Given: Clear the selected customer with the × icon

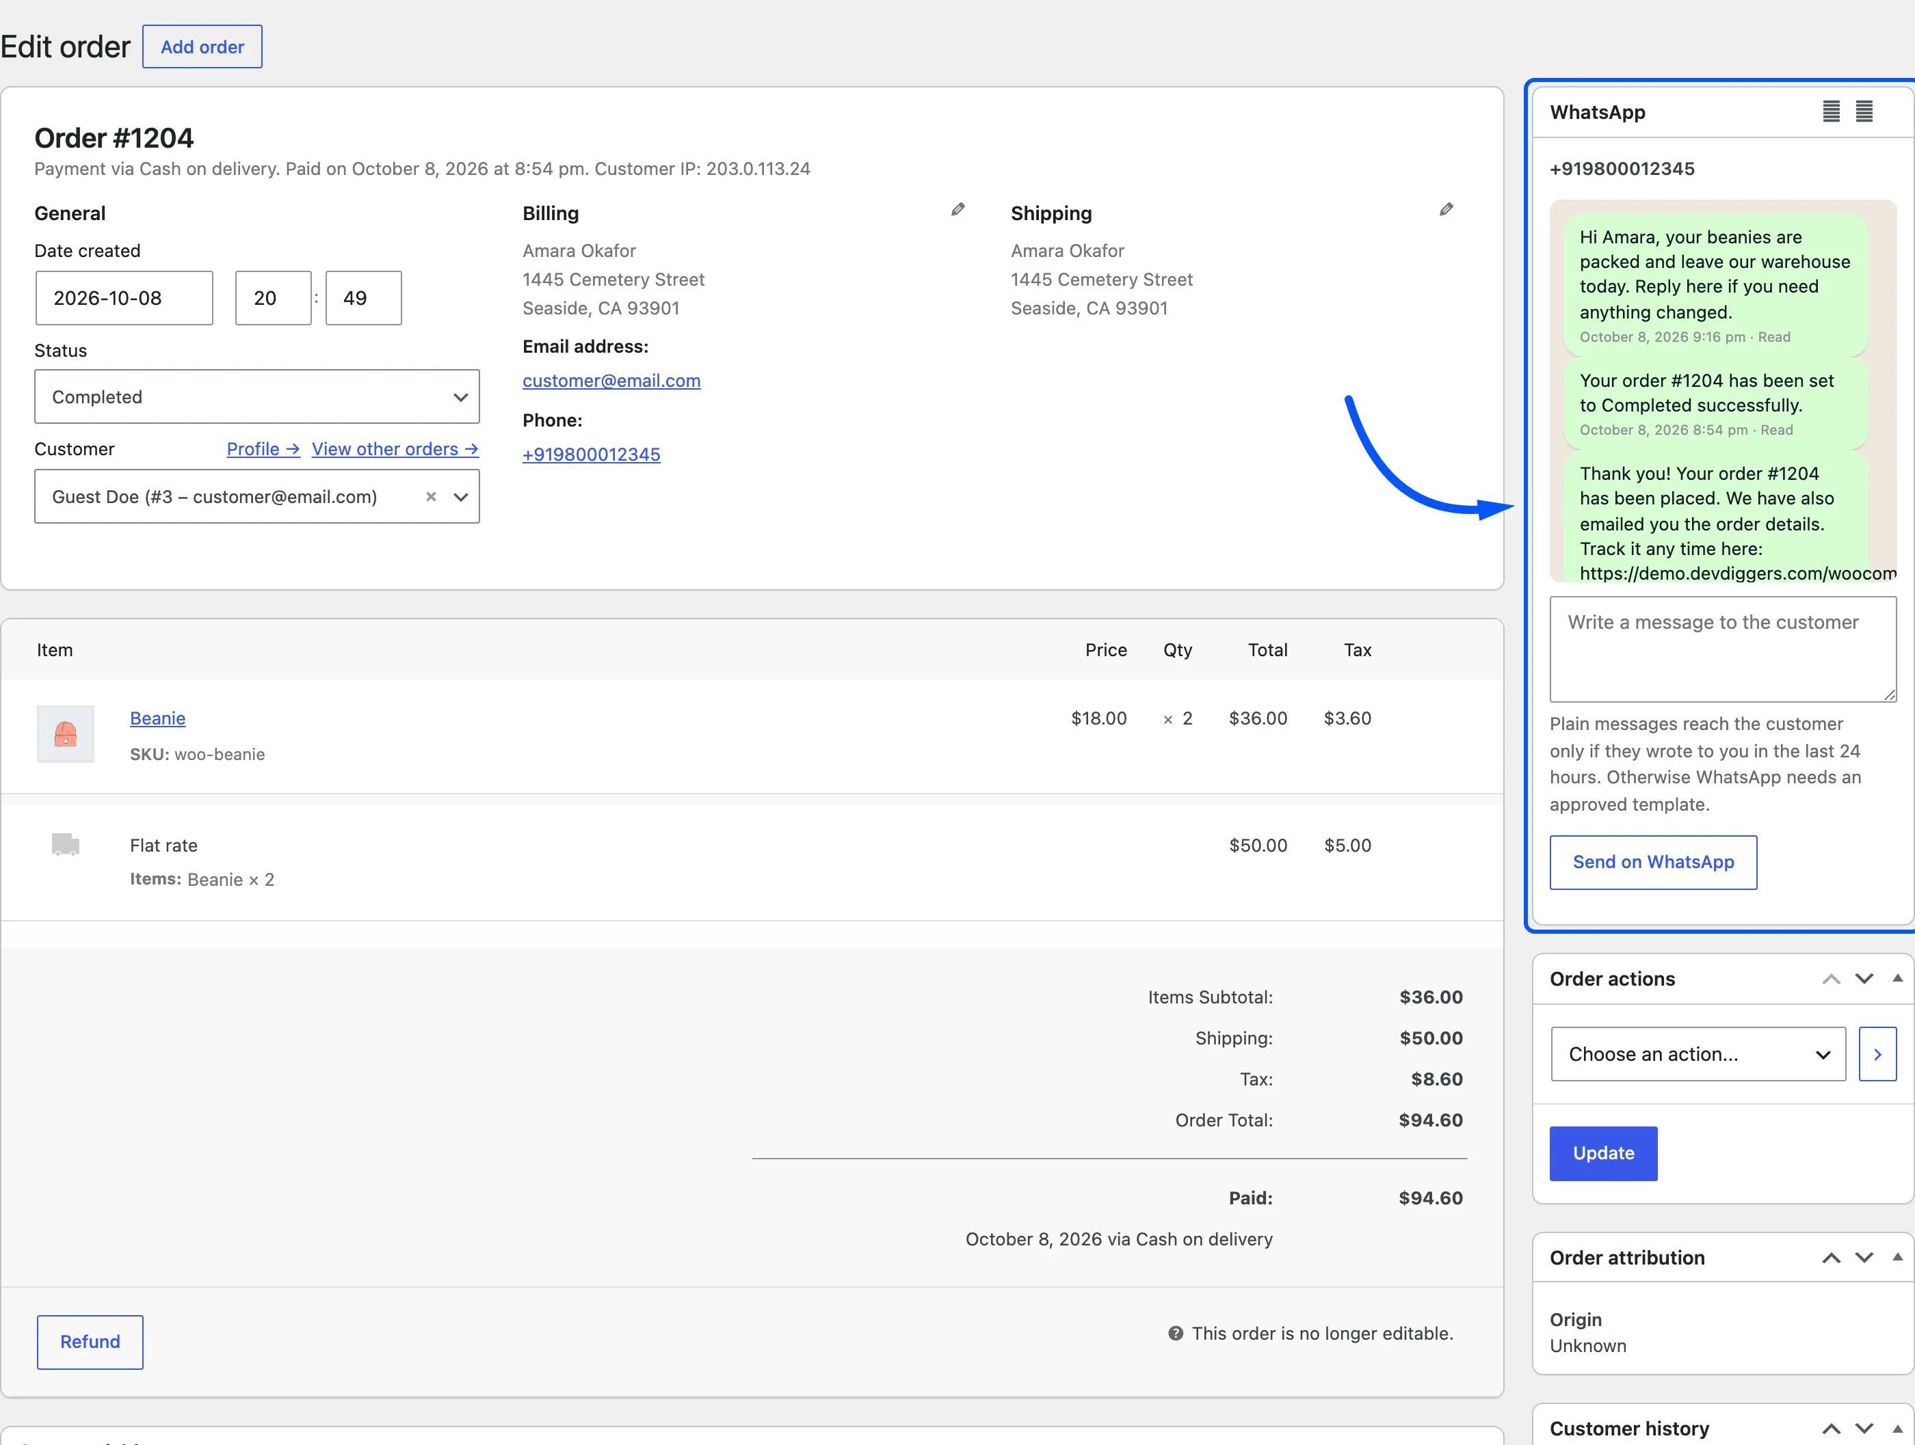Looking at the screenshot, I should (431, 497).
